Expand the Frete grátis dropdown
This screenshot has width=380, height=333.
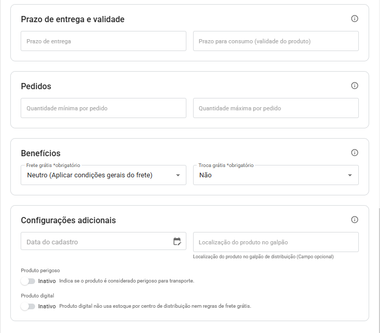coord(103,175)
